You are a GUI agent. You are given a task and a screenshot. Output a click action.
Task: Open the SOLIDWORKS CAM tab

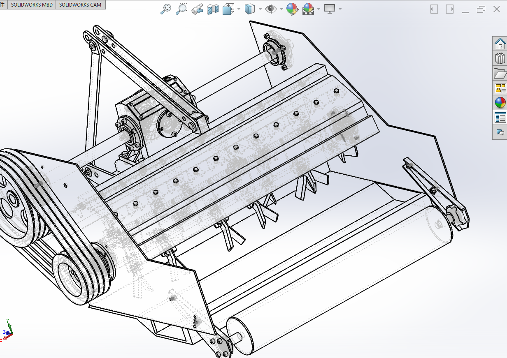click(80, 5)
